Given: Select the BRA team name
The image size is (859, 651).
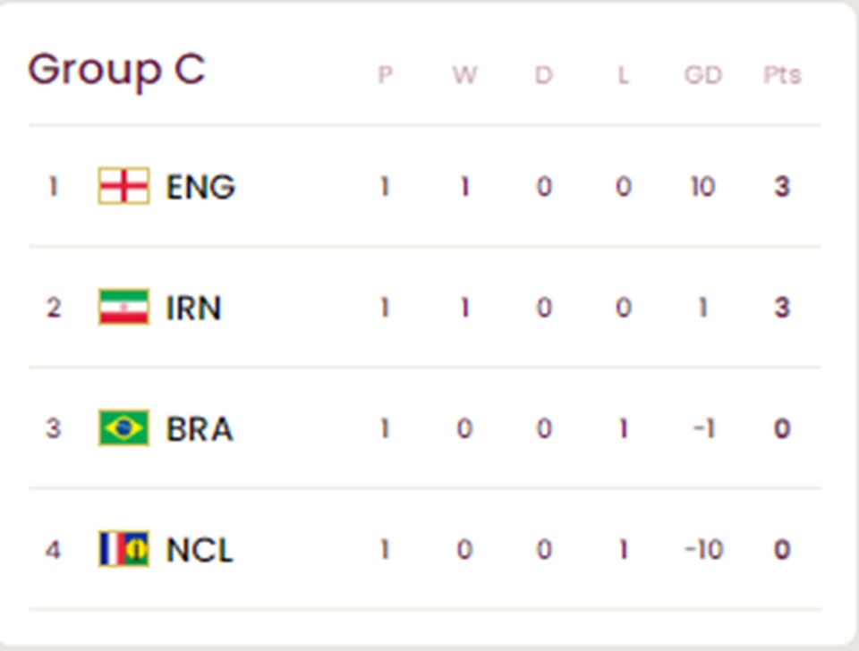Looking at the screenshot, I should (x=200, y=428).
